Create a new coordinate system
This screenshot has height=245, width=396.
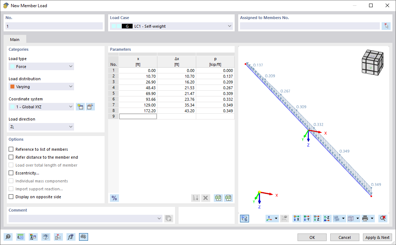pos(80,106)
